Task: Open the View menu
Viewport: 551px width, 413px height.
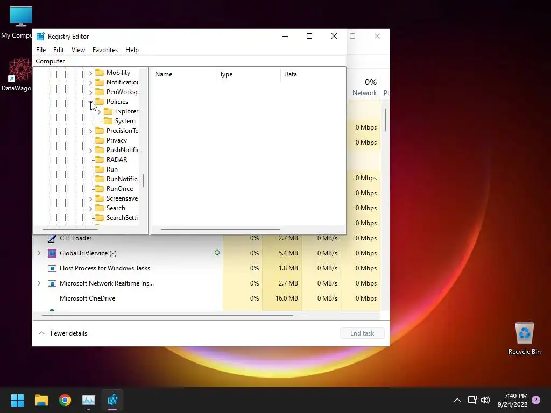Action: click(78, 50)
